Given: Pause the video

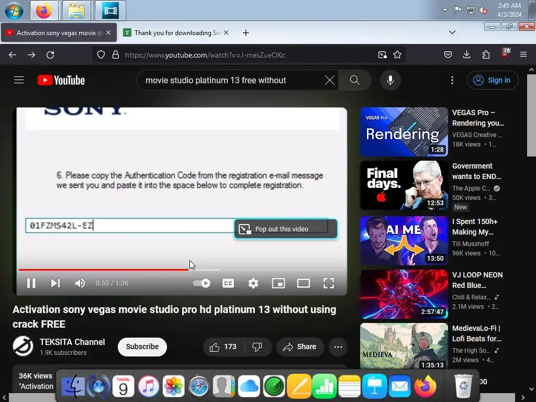Looking at the screenshot, I should point(31,283).
